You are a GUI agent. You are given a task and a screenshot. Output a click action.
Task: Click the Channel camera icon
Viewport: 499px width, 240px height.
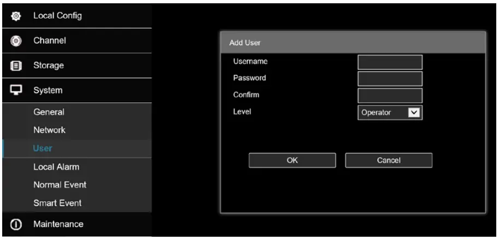point(16,41)
